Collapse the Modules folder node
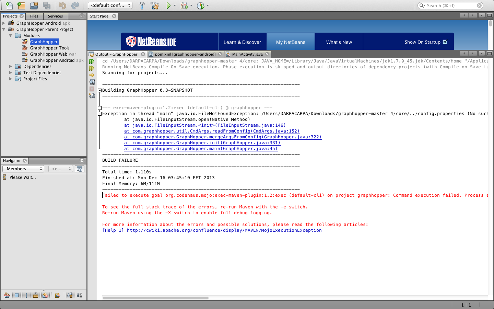This screenshot has height=309, width=494. pyautogui.click(x=11, y=35)
